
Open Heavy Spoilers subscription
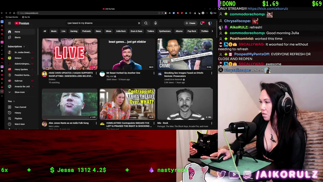coord(21,69)
